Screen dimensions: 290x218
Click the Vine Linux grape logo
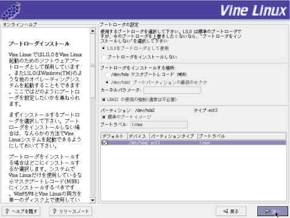[11, 11]
